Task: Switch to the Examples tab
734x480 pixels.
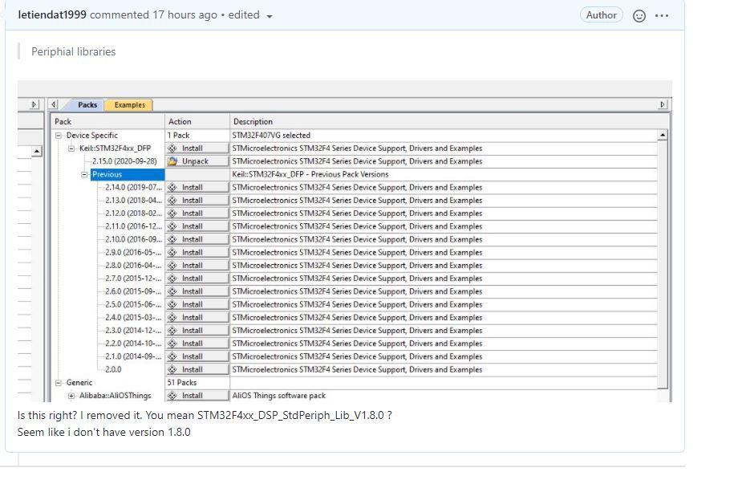Action: [130, 105]
